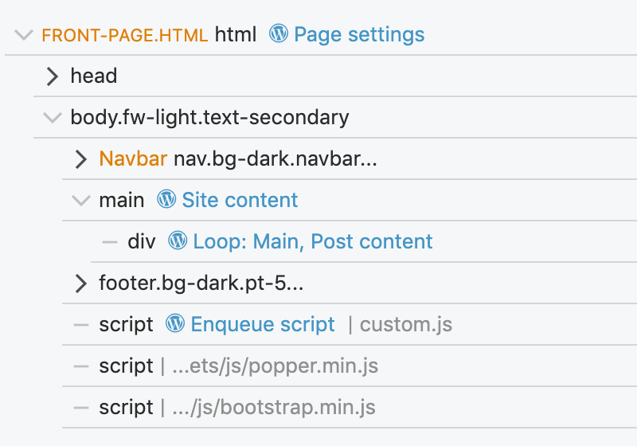Viewport: 637px width, 446px height.
Task: Open the Enqueue script action
Action: [263, 324]
